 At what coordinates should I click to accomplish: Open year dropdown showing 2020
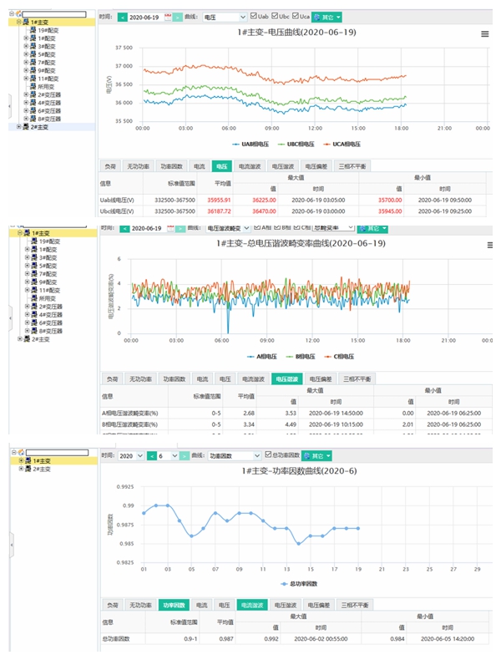click(131, 456)
